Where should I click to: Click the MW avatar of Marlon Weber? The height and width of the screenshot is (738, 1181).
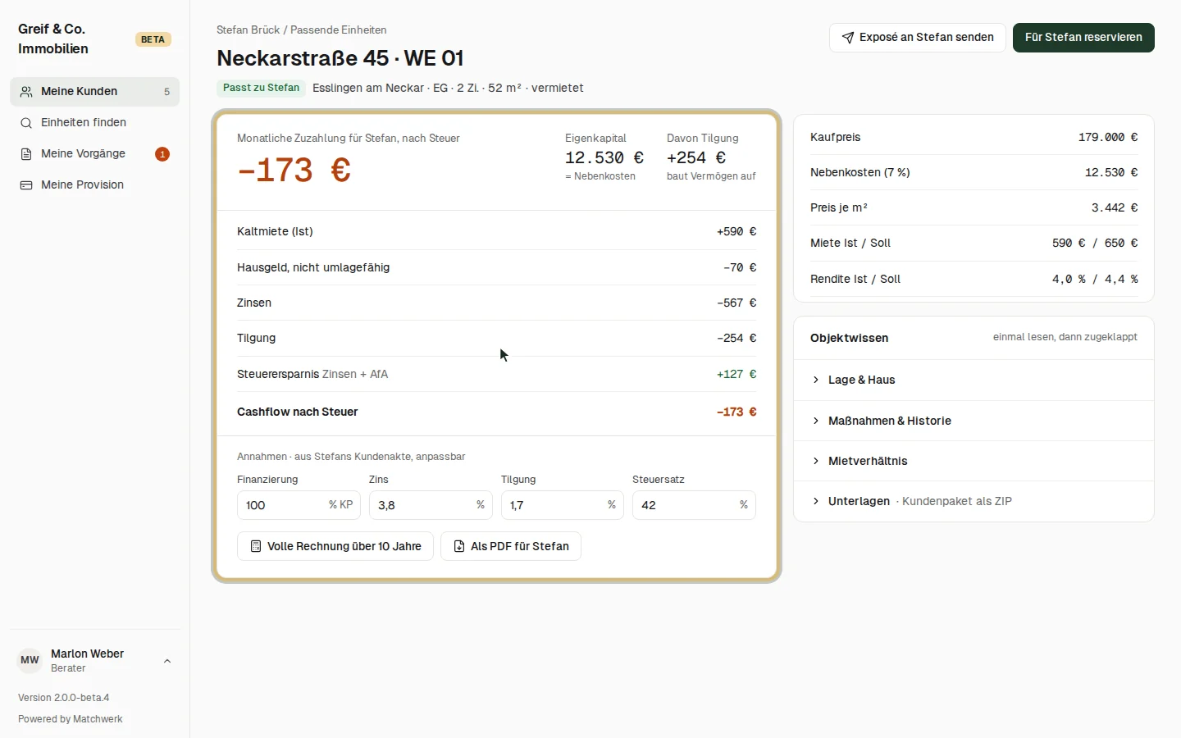(x=30, y=660)
